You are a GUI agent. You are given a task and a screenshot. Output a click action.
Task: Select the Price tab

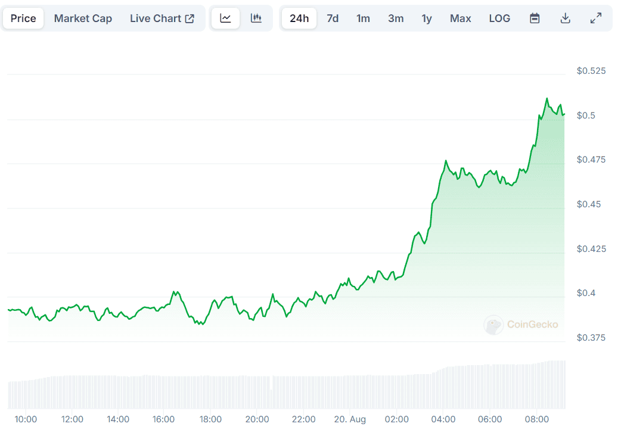point(23,18)
